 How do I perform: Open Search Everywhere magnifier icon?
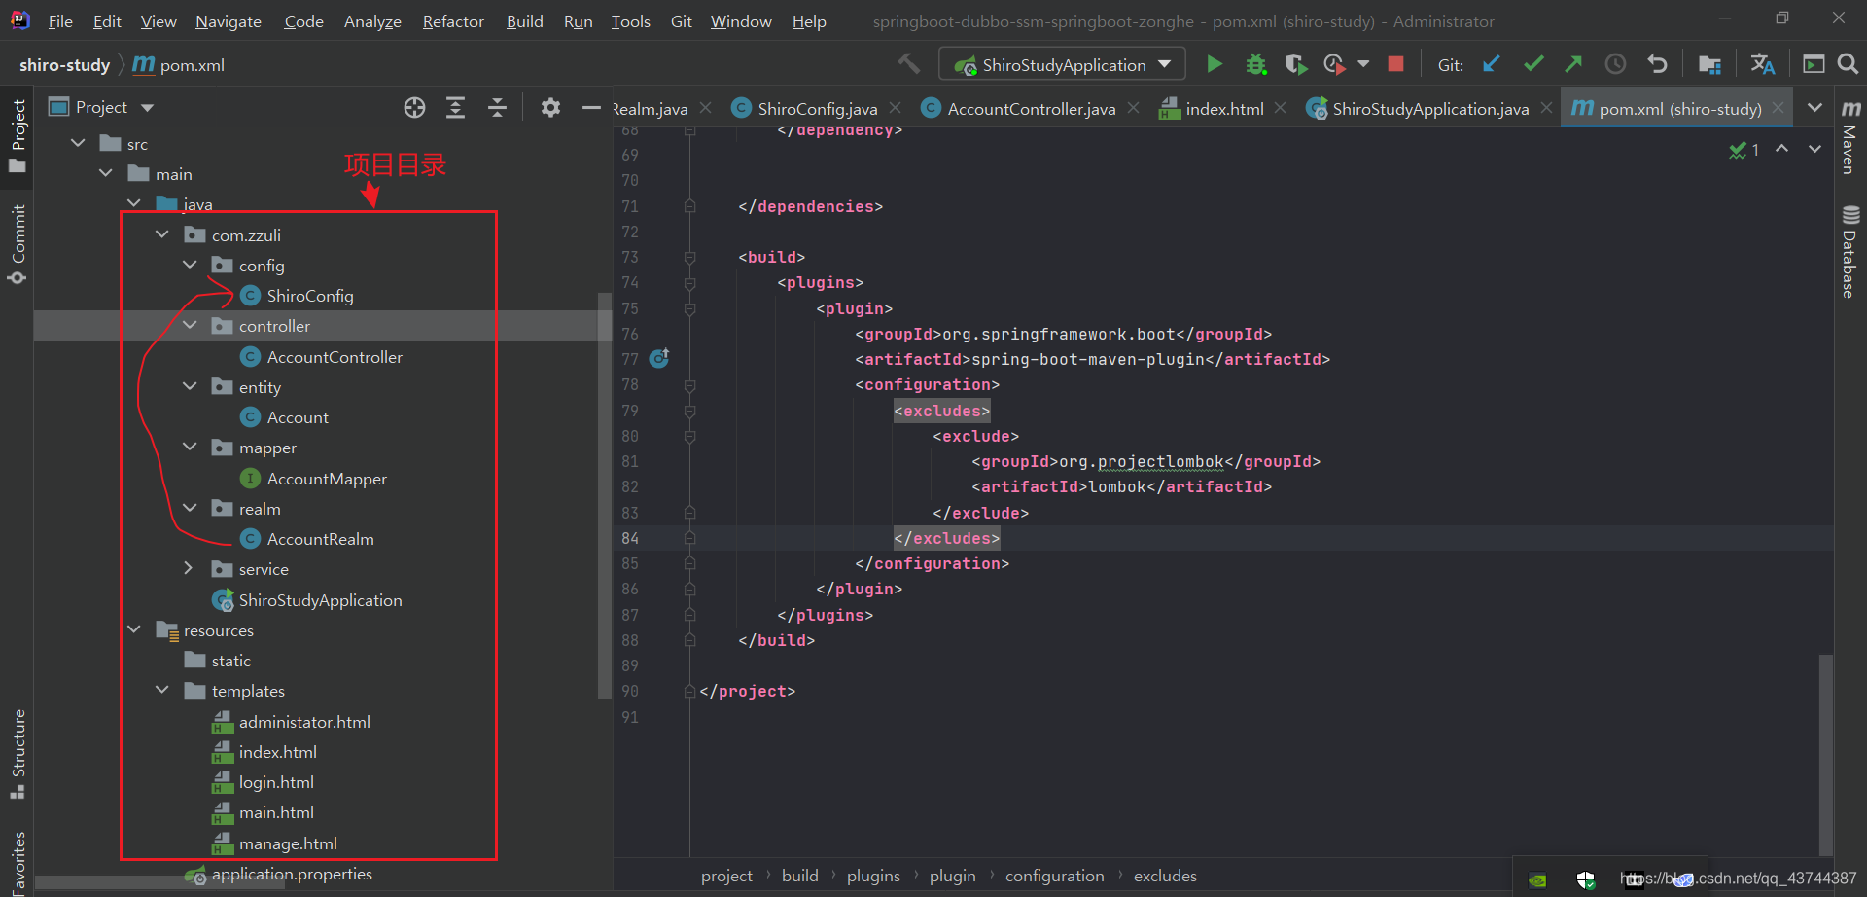1848,64
